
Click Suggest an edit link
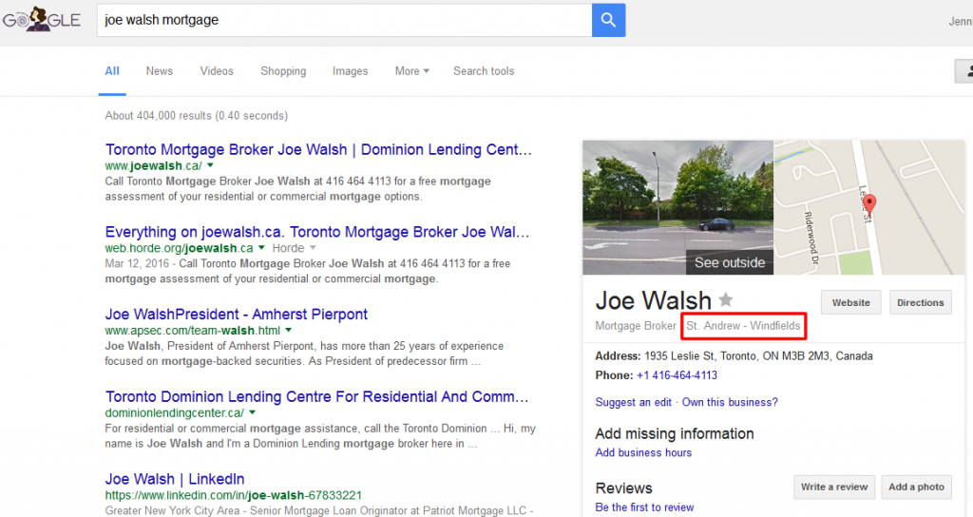(x=633, y=402)
